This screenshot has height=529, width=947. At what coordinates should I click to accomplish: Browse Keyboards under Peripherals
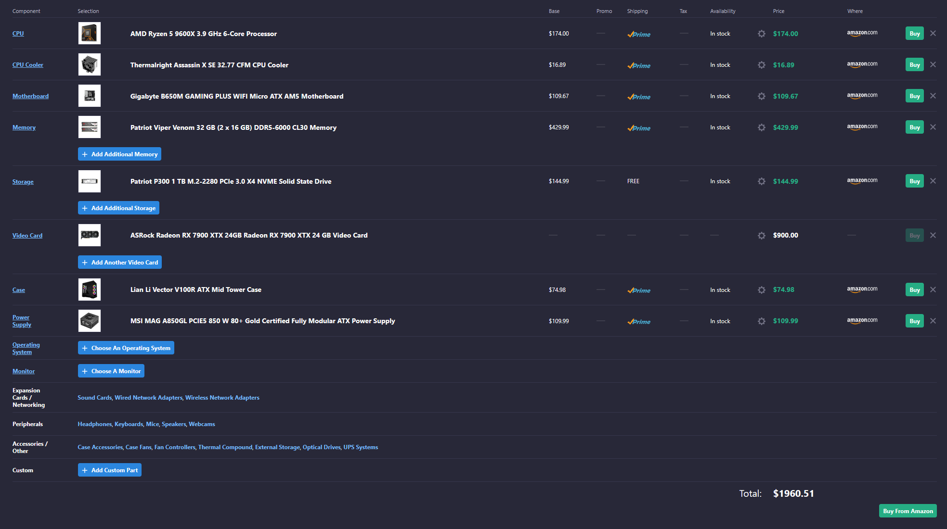[x=129, y=424]
